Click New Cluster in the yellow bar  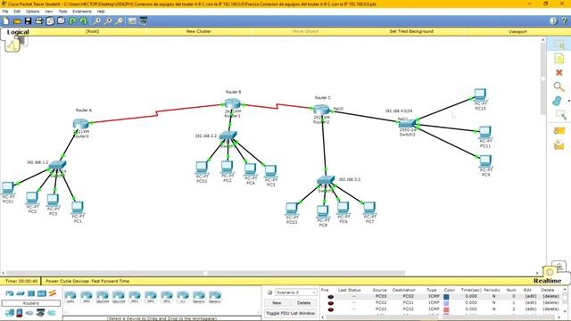[198, 31]
